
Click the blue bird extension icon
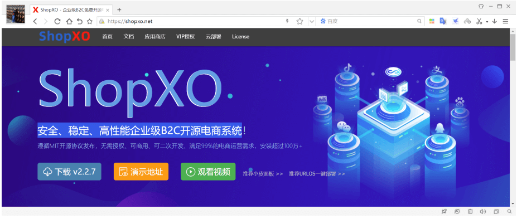(x=455, y=21)
